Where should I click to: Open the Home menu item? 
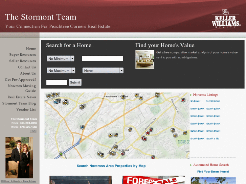click(31, 48)
